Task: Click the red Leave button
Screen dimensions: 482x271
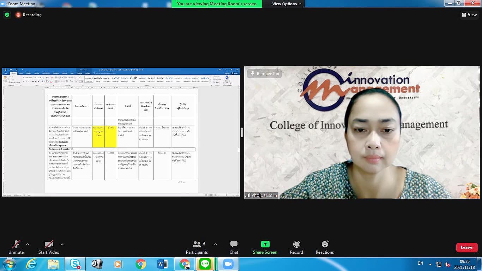Action: (x=466, y=247)
